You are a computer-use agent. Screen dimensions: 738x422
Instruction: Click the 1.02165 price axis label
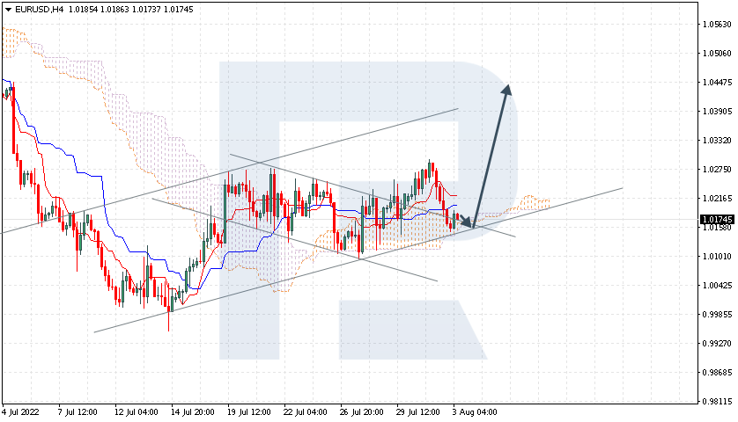click(717, 199)
